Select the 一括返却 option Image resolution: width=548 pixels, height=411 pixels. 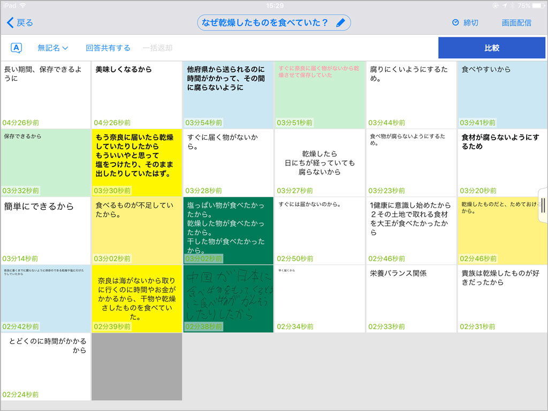[157, 48]
